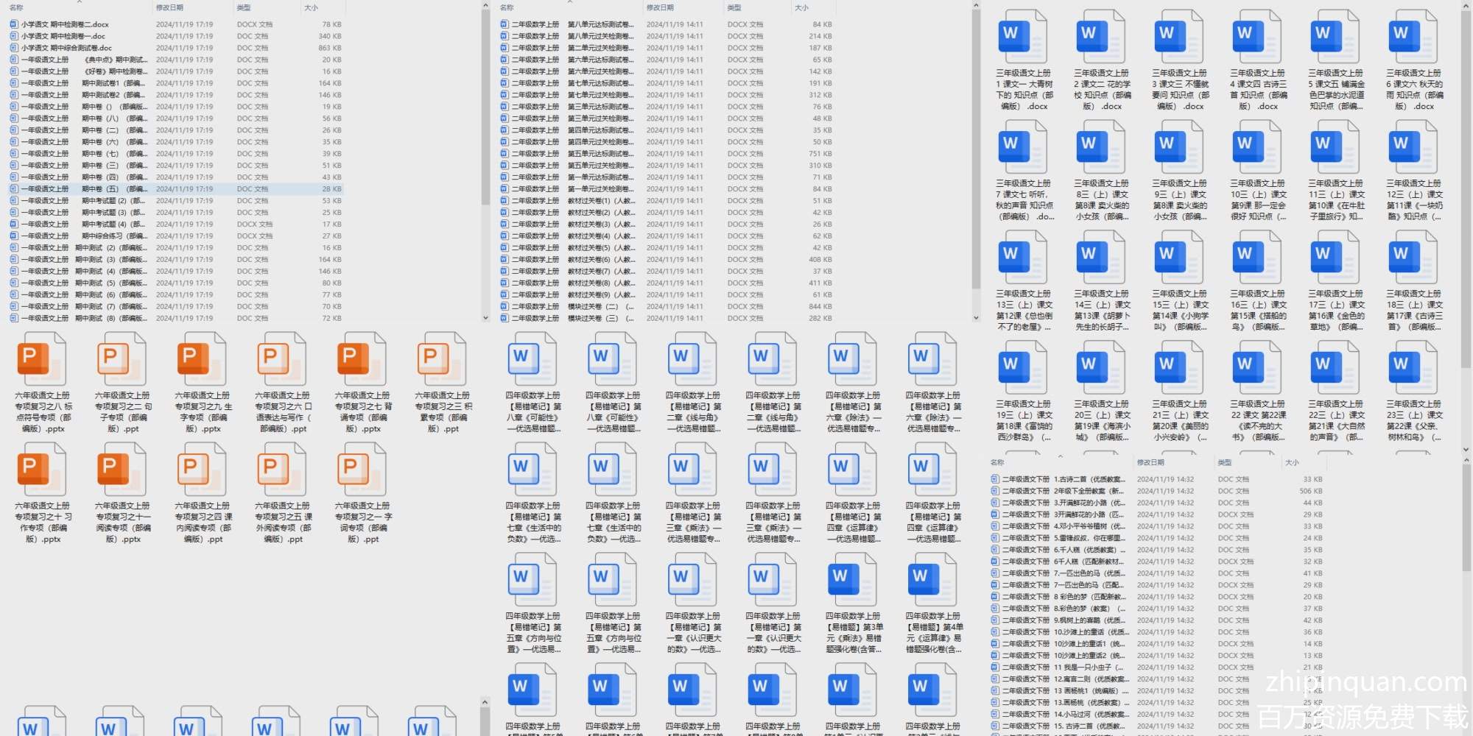The height and width of the screenshot is (736, 1473).
Task: Select 小学语文 期中综合测试卷.doc in list
Action: (66, 48)
